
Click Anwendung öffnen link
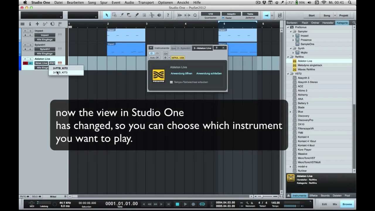(x=181, y=74)
